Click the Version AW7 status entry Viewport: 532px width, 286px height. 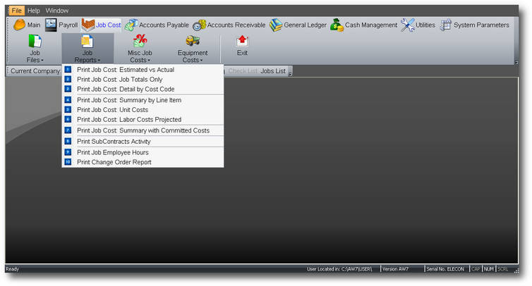[396, 269]
